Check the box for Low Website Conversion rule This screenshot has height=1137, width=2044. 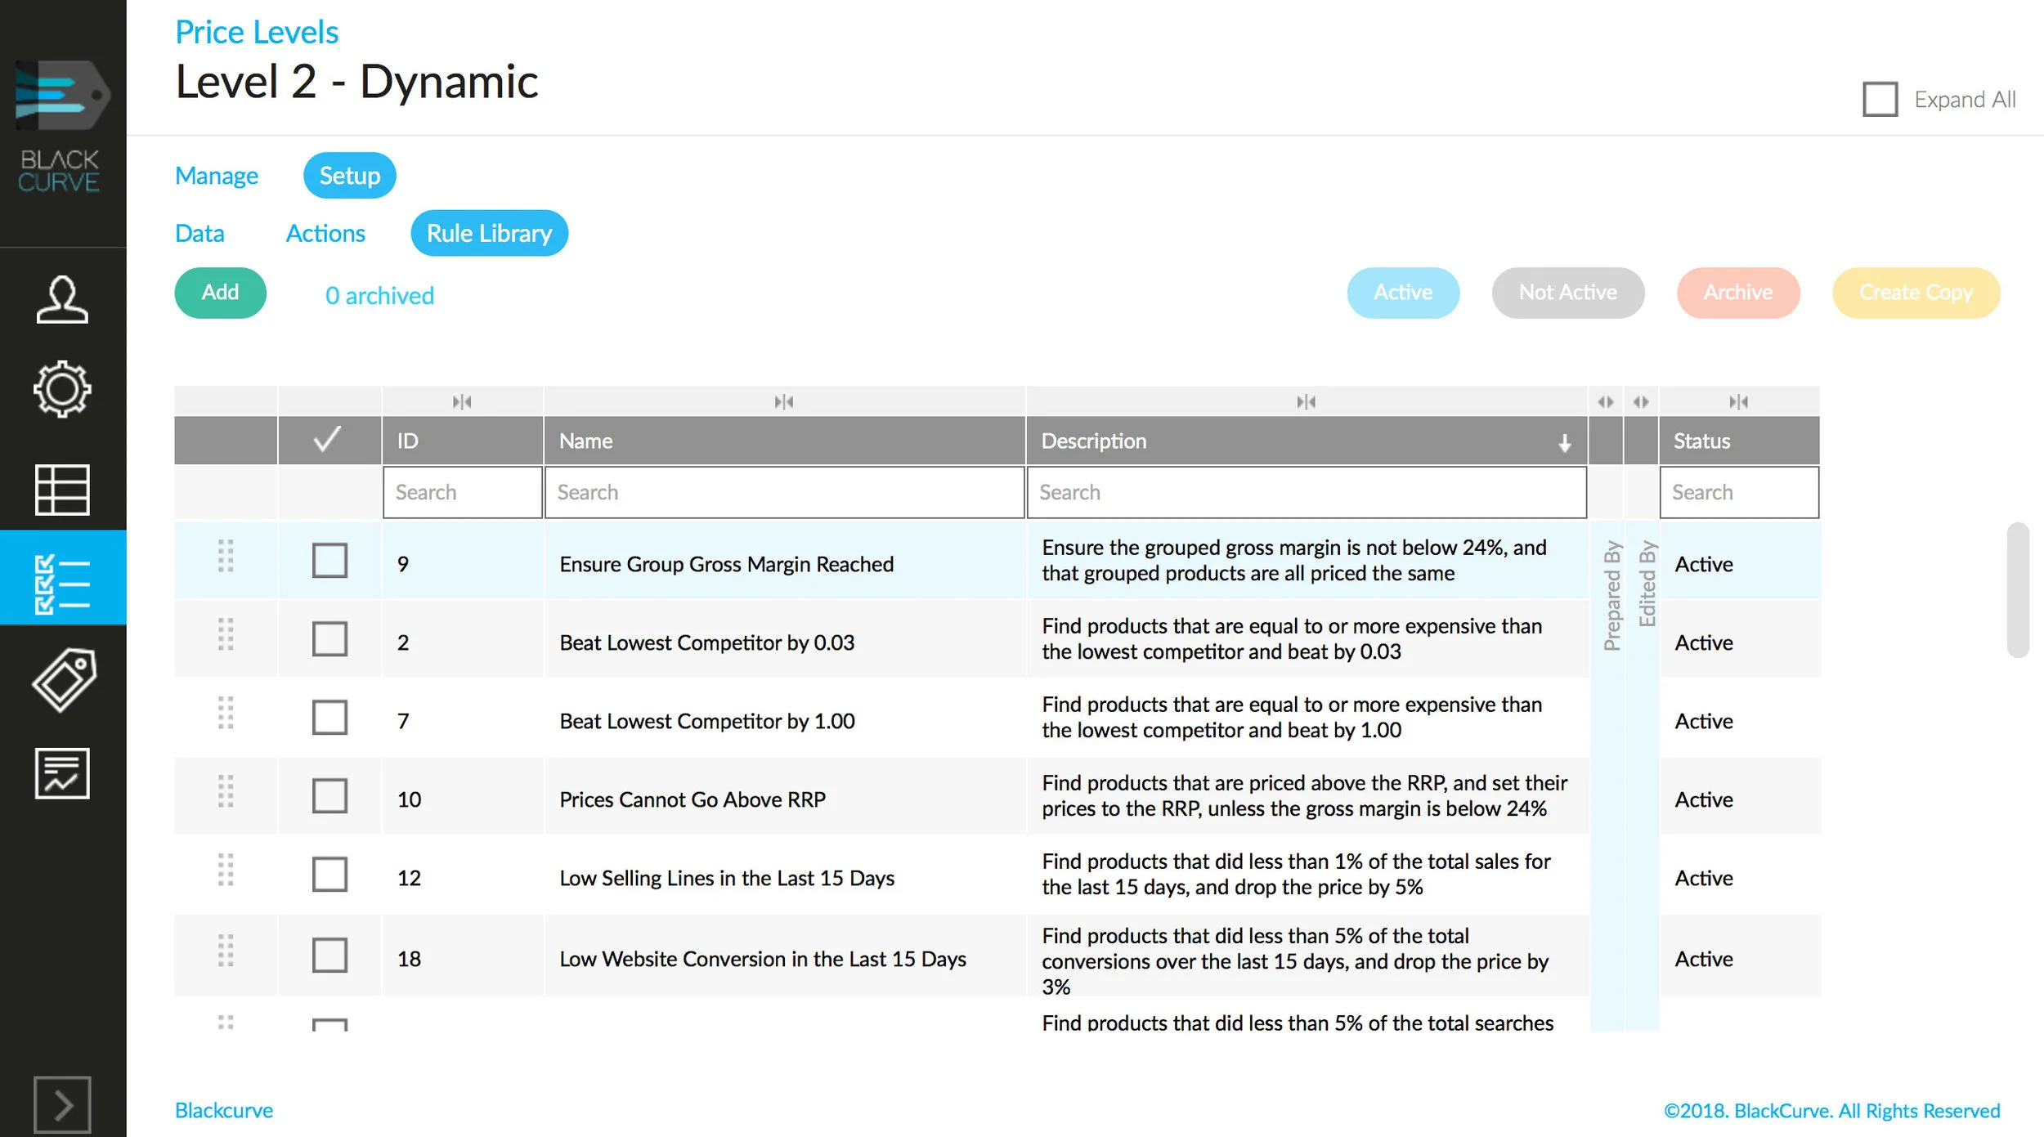click(329, 955)
